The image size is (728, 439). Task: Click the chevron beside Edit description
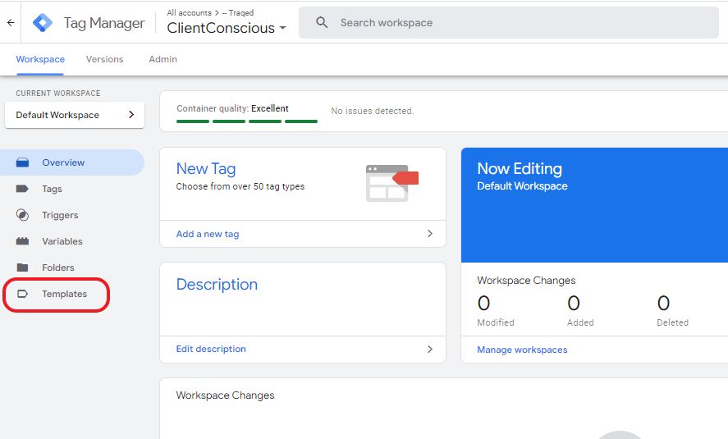429,349
